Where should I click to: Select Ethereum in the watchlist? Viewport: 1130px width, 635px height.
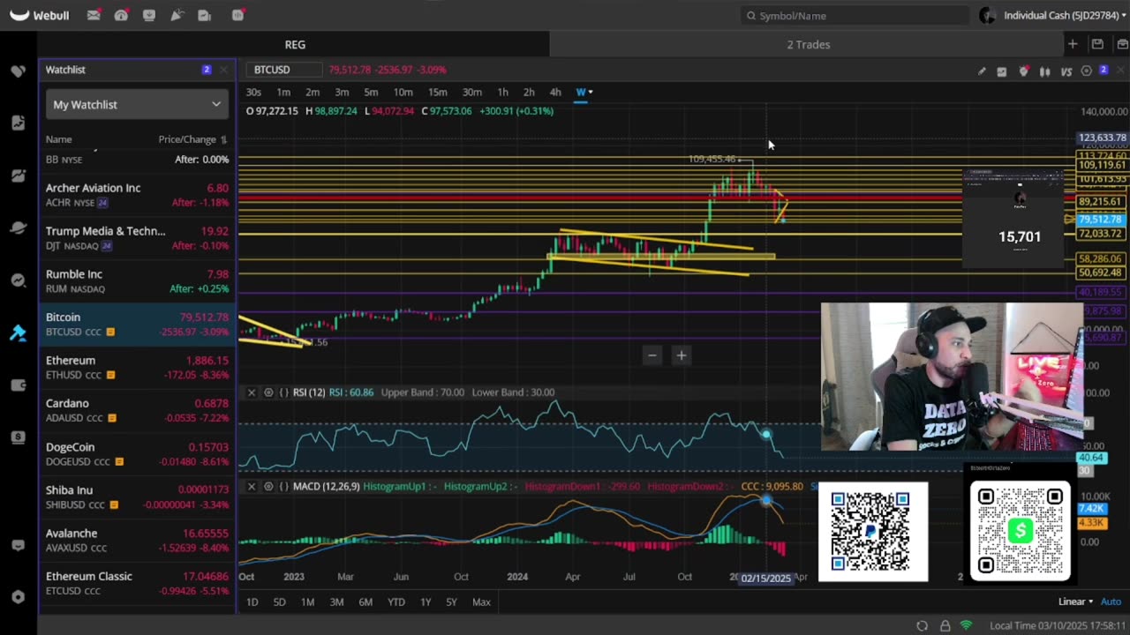pyautogui.click(x=137, y=368)
